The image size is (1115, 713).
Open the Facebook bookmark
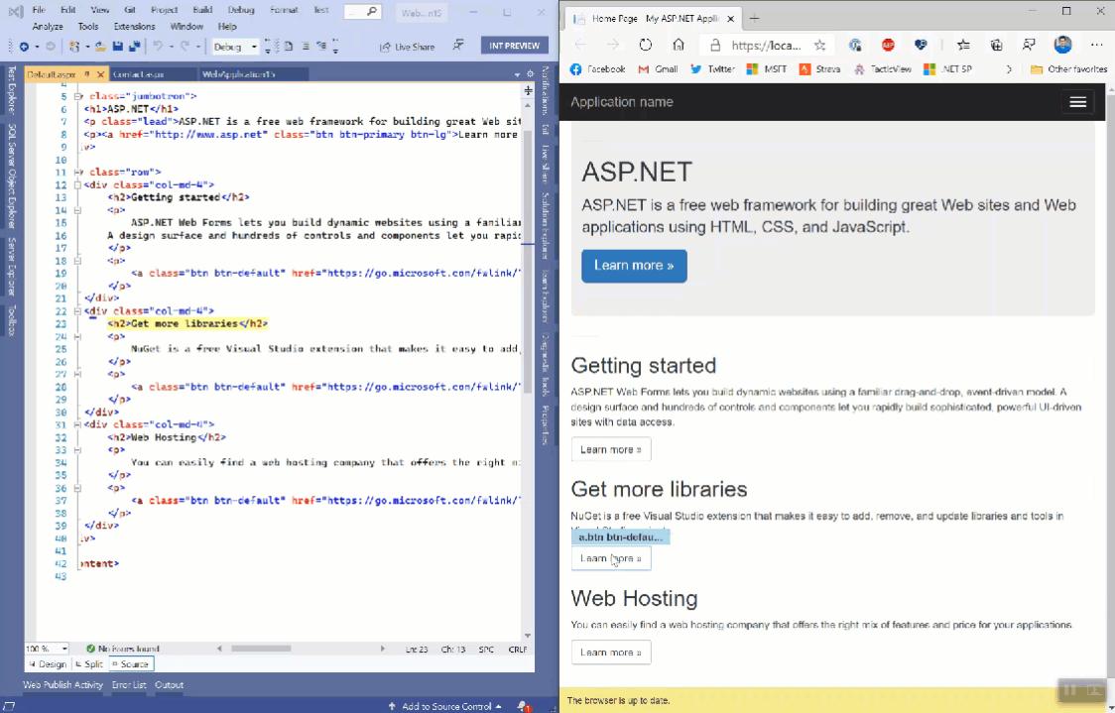[x=597, y=69]
